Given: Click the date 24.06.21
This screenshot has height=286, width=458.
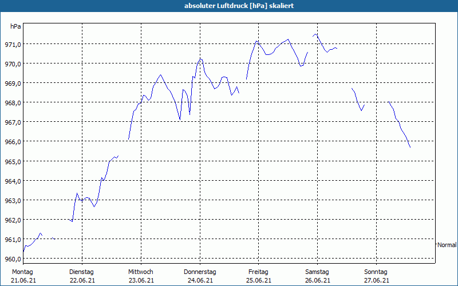Looking at the screenshot, I should click(x=200, y=281).
